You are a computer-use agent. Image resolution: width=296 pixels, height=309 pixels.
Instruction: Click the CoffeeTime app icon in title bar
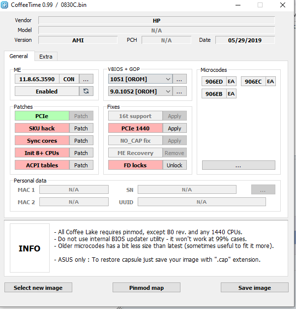[4, 5]
